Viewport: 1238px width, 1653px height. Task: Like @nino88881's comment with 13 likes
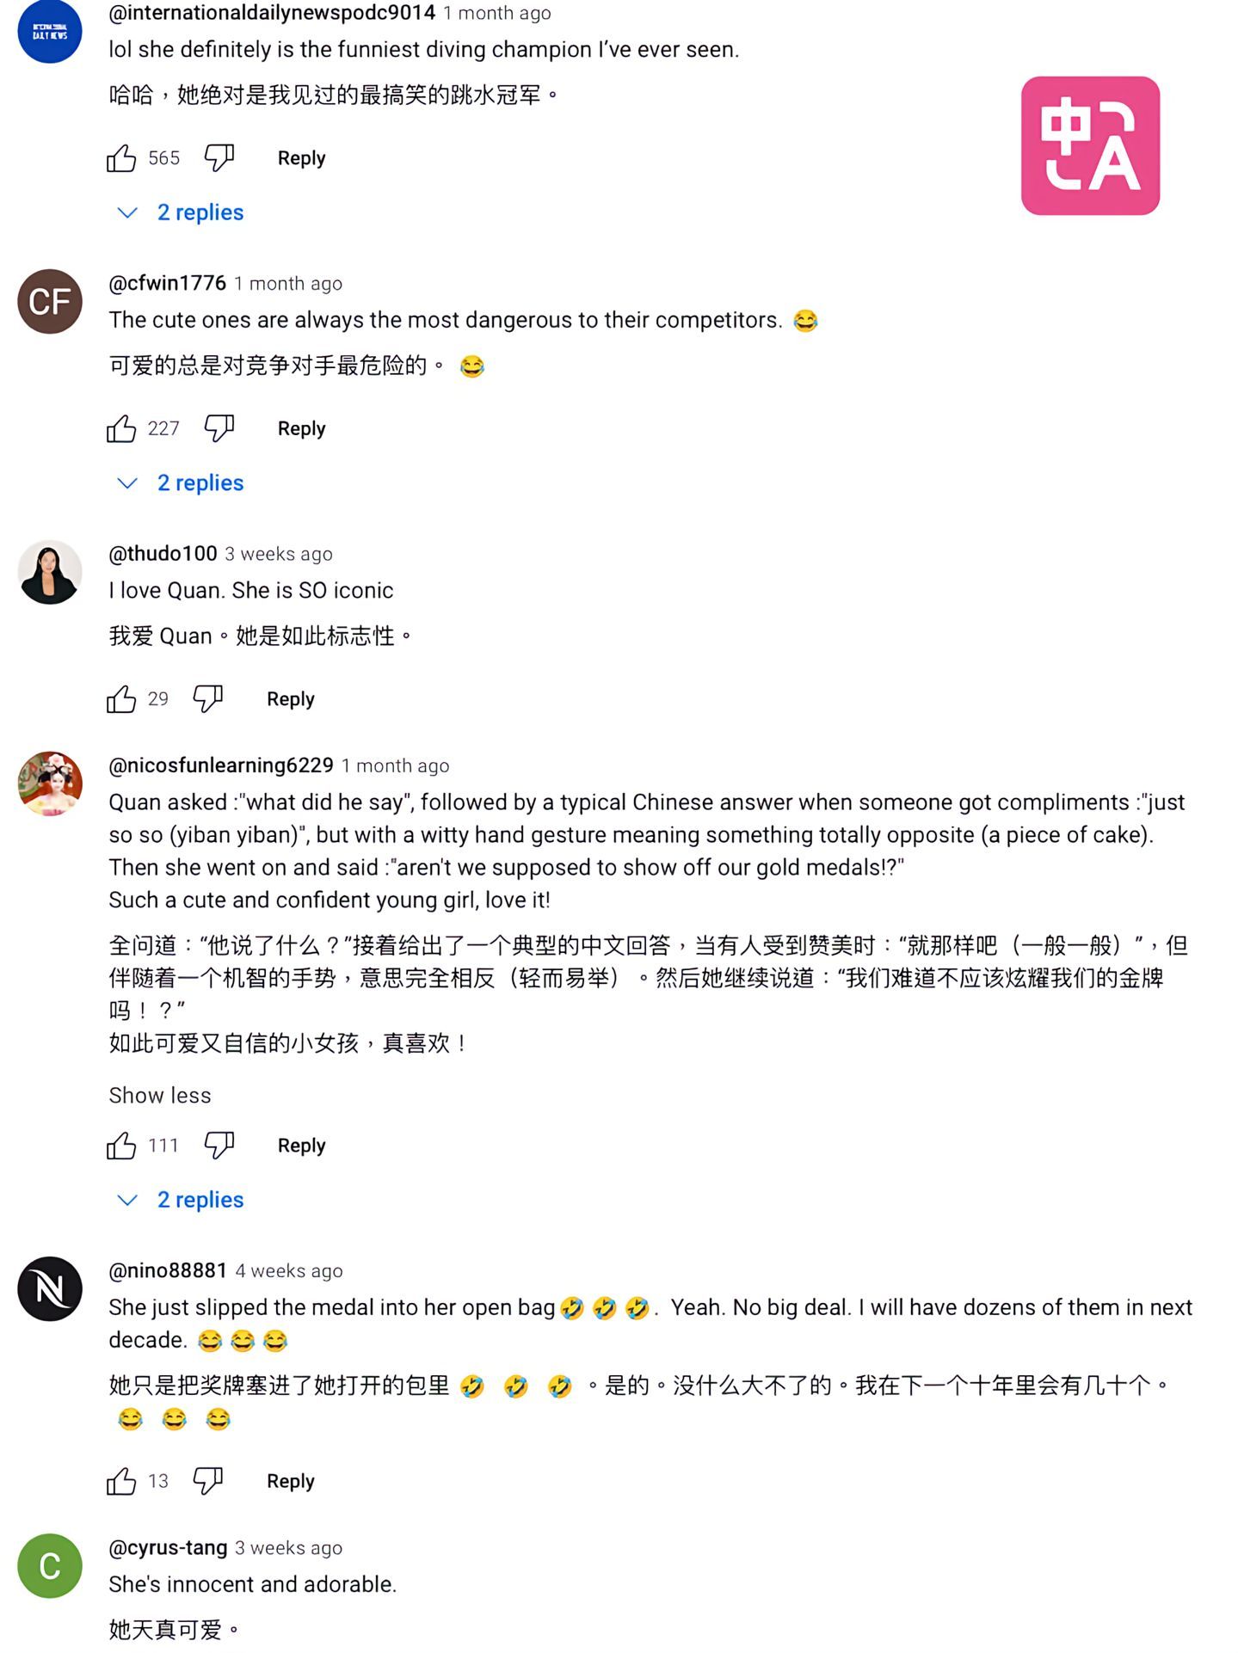click(121, 1480)
